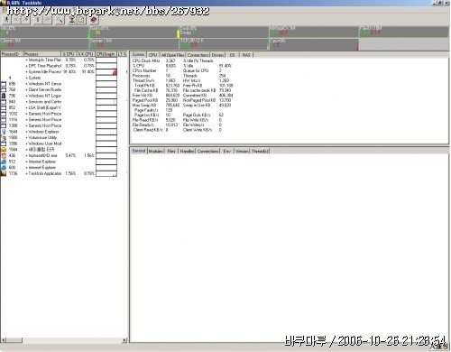The image size is (451, 352).
Task: Switch to the CPU tab
Action: click(x=153, y=55)
